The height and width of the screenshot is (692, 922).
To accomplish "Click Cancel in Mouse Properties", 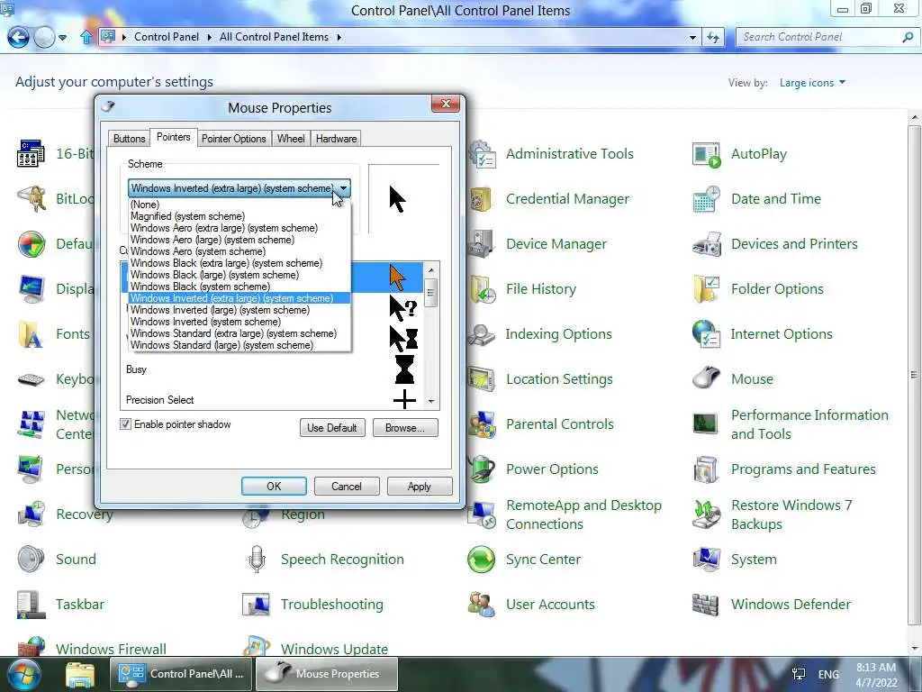I will pos(347,487).
